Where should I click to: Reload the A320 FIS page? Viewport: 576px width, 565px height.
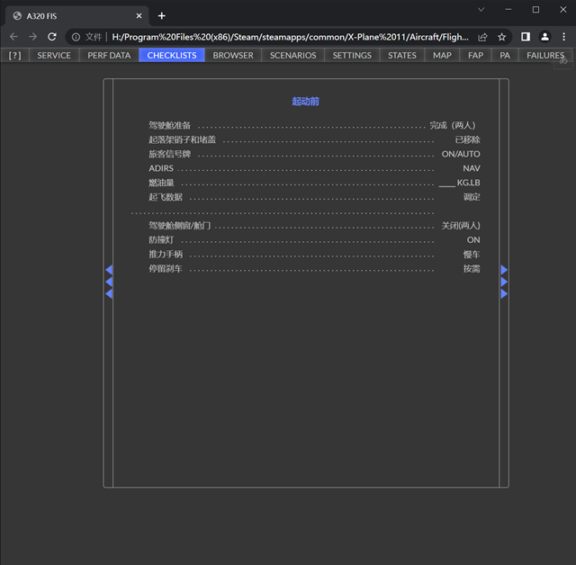pyautogui.click(x=52, y=37)
